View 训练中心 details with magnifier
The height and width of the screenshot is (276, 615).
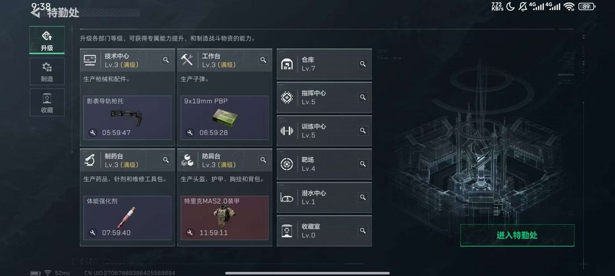click(x=363, y=131)
